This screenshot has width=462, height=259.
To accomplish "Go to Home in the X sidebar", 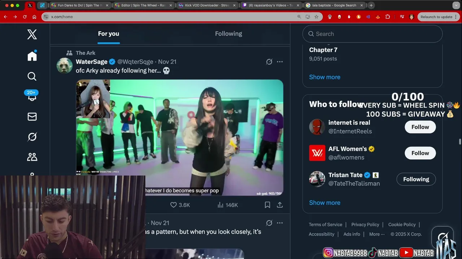I will point(32,56).
